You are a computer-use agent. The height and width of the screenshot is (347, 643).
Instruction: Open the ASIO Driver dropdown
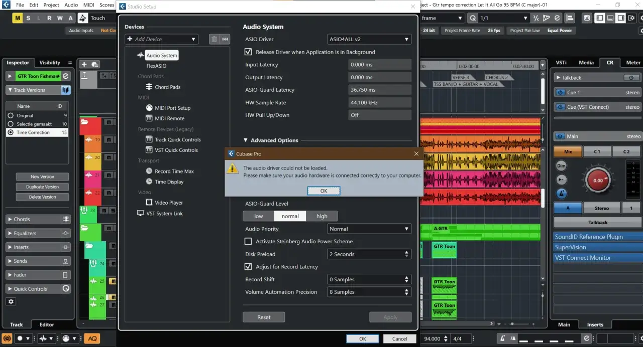(x=369, y=39)
